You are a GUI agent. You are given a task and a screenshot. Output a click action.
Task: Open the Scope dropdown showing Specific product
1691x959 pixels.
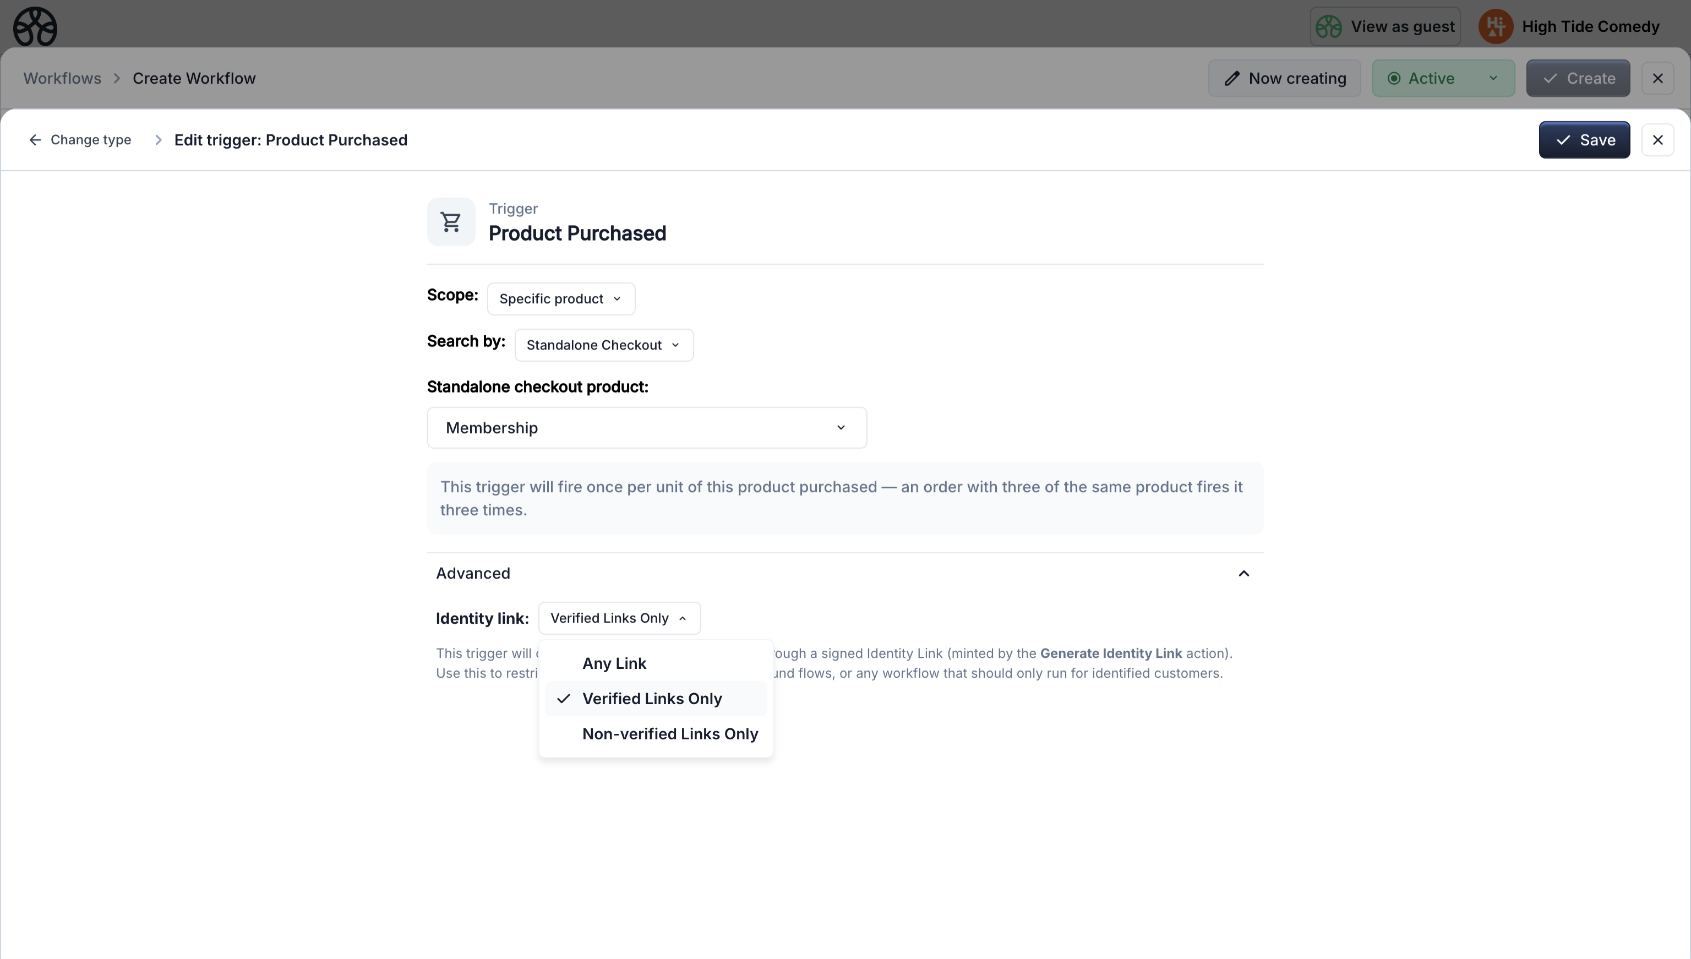coord(560,298)
